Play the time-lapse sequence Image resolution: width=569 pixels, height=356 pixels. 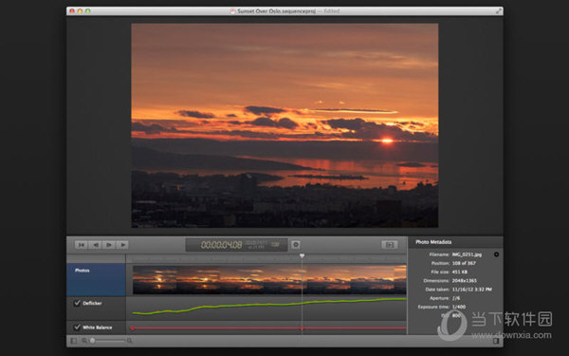tap(122, 245)
